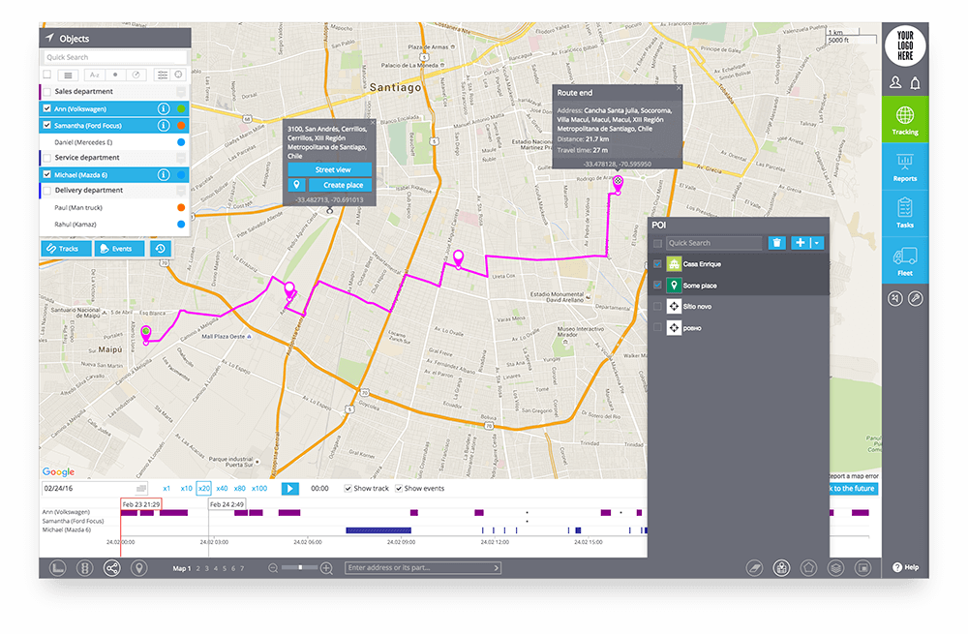Toggle the Show track checkbox
Viewport: 968px width, 634px height.
pyautogui.click(x=348, y=489)
